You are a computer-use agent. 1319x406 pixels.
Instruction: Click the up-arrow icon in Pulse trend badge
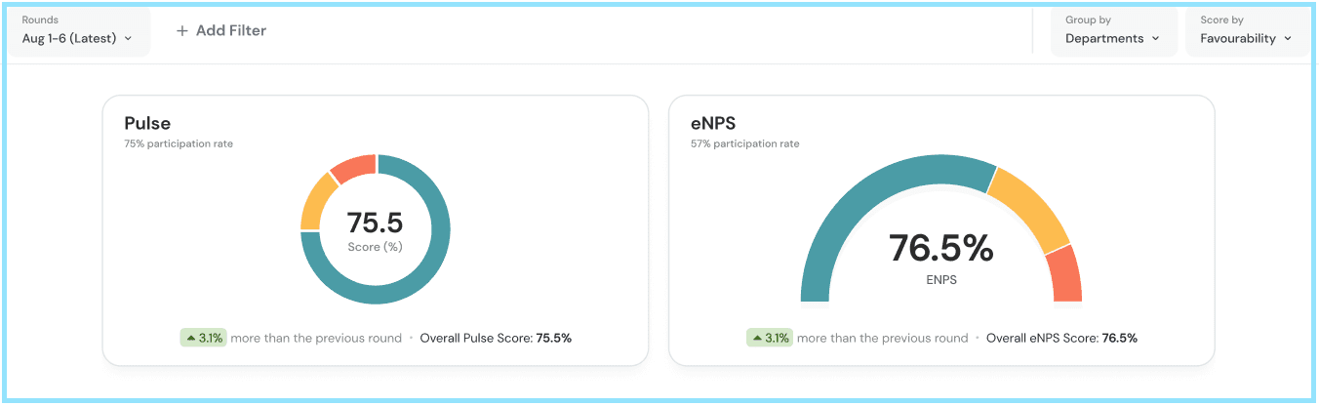[x=190, y=339]
